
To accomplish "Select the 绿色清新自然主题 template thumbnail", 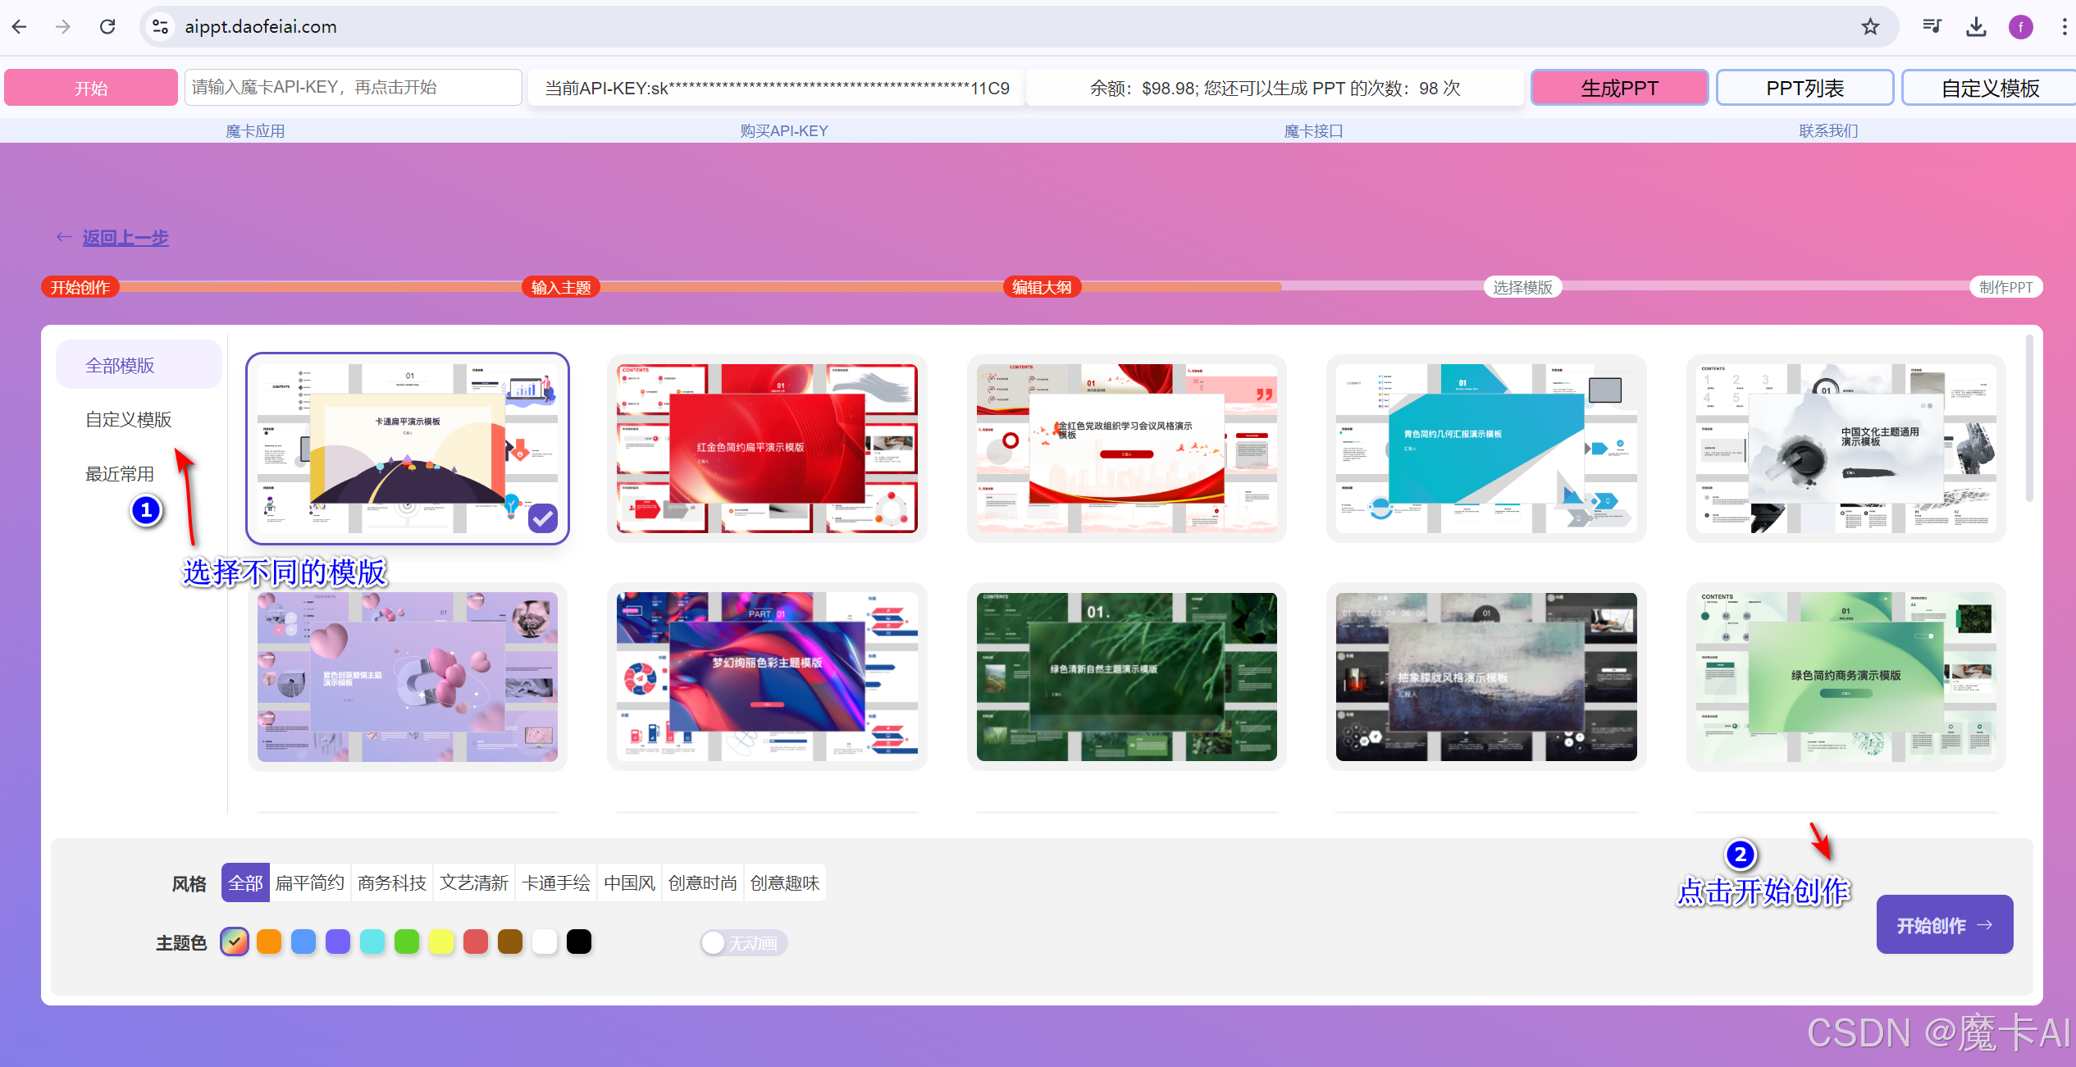I will tap(1126, 677).
